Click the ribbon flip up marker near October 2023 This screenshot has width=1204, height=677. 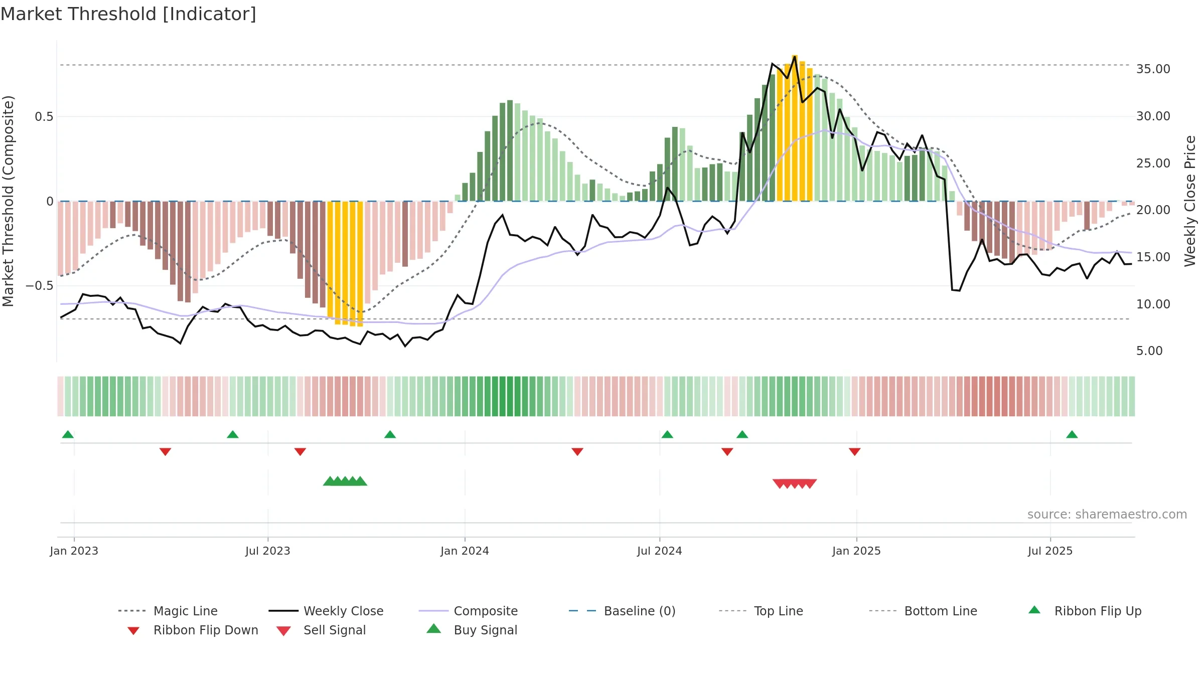click(390, 434)
